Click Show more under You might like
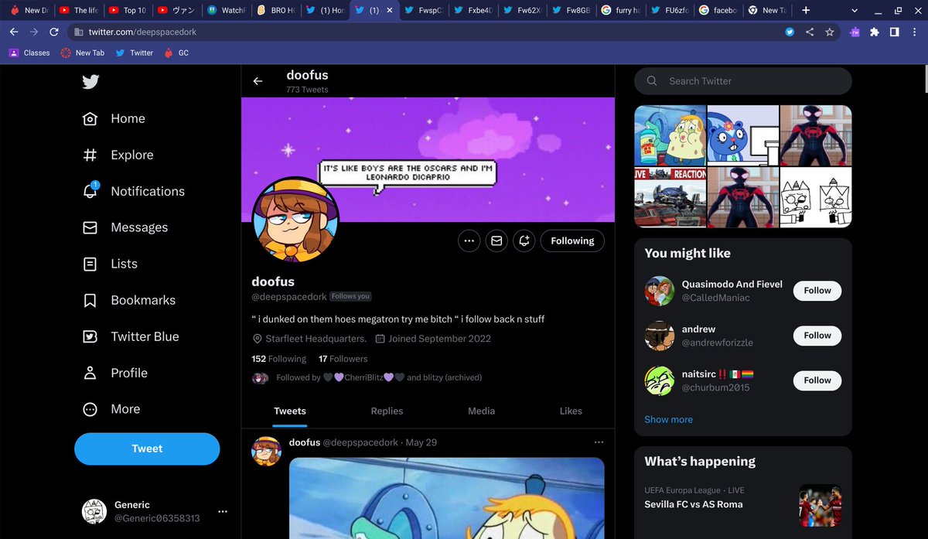Viewport: 928px width, 539px height. pyautogui.click(x=669, y=419)
